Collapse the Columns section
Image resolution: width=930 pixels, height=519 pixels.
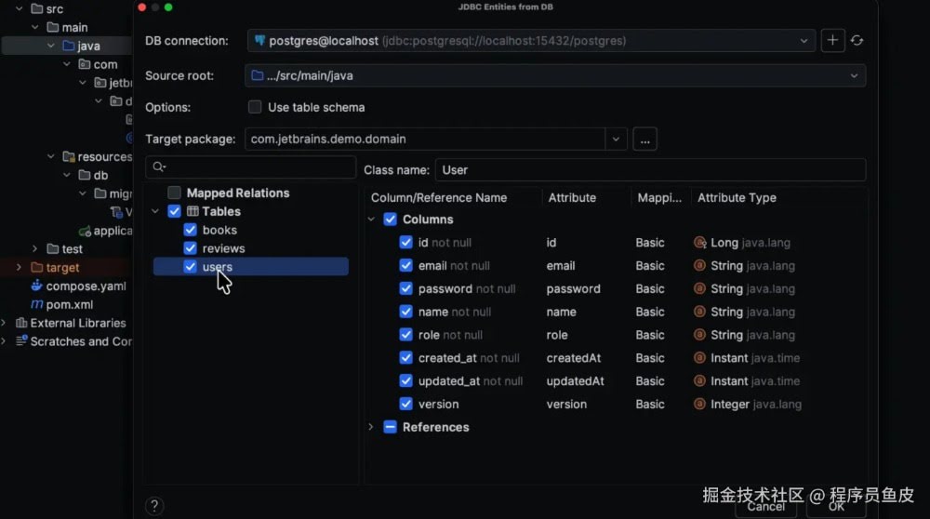pyautogui.click(x=371, y=220)
